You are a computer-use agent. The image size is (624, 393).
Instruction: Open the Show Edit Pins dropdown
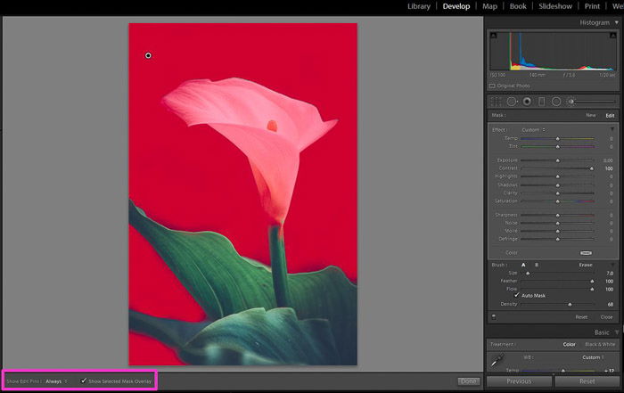(x=56, y=381)
